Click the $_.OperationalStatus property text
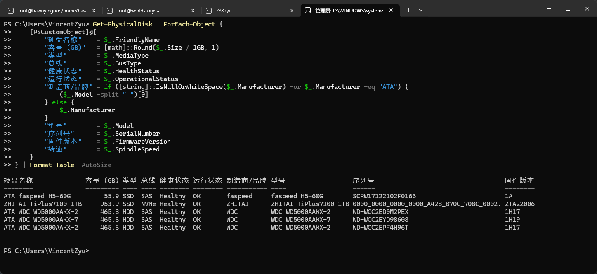This screenshot has width=597, height=274. [x=141, y=79]
